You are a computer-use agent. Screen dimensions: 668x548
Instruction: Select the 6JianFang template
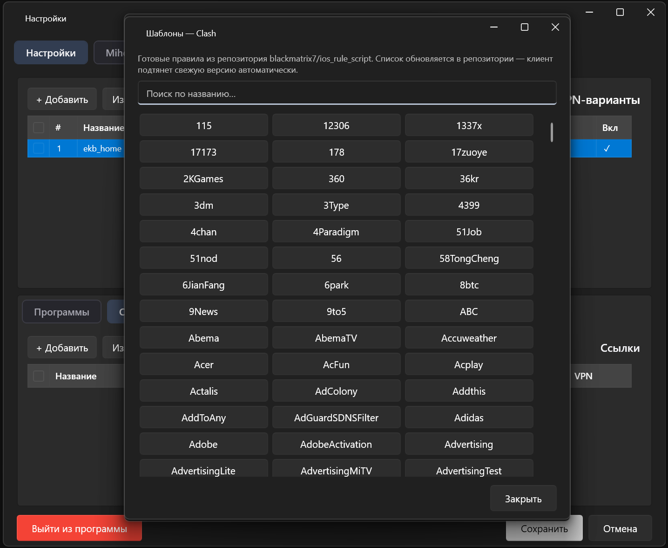pyautogui.click(x=204, y=285)
